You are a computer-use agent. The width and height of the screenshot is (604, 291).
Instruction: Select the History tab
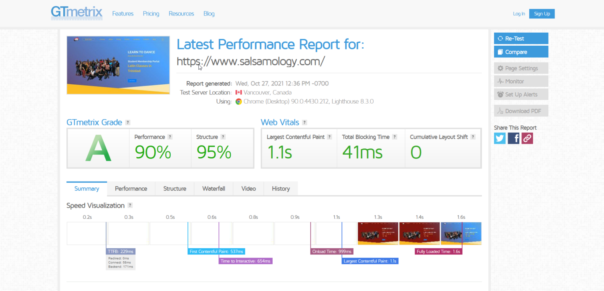pyautogui.click(x=281, y=189)
